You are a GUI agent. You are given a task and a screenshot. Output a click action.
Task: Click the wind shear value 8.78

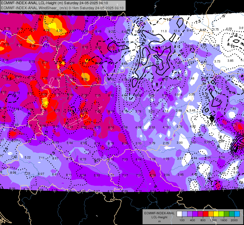point(111,143)
